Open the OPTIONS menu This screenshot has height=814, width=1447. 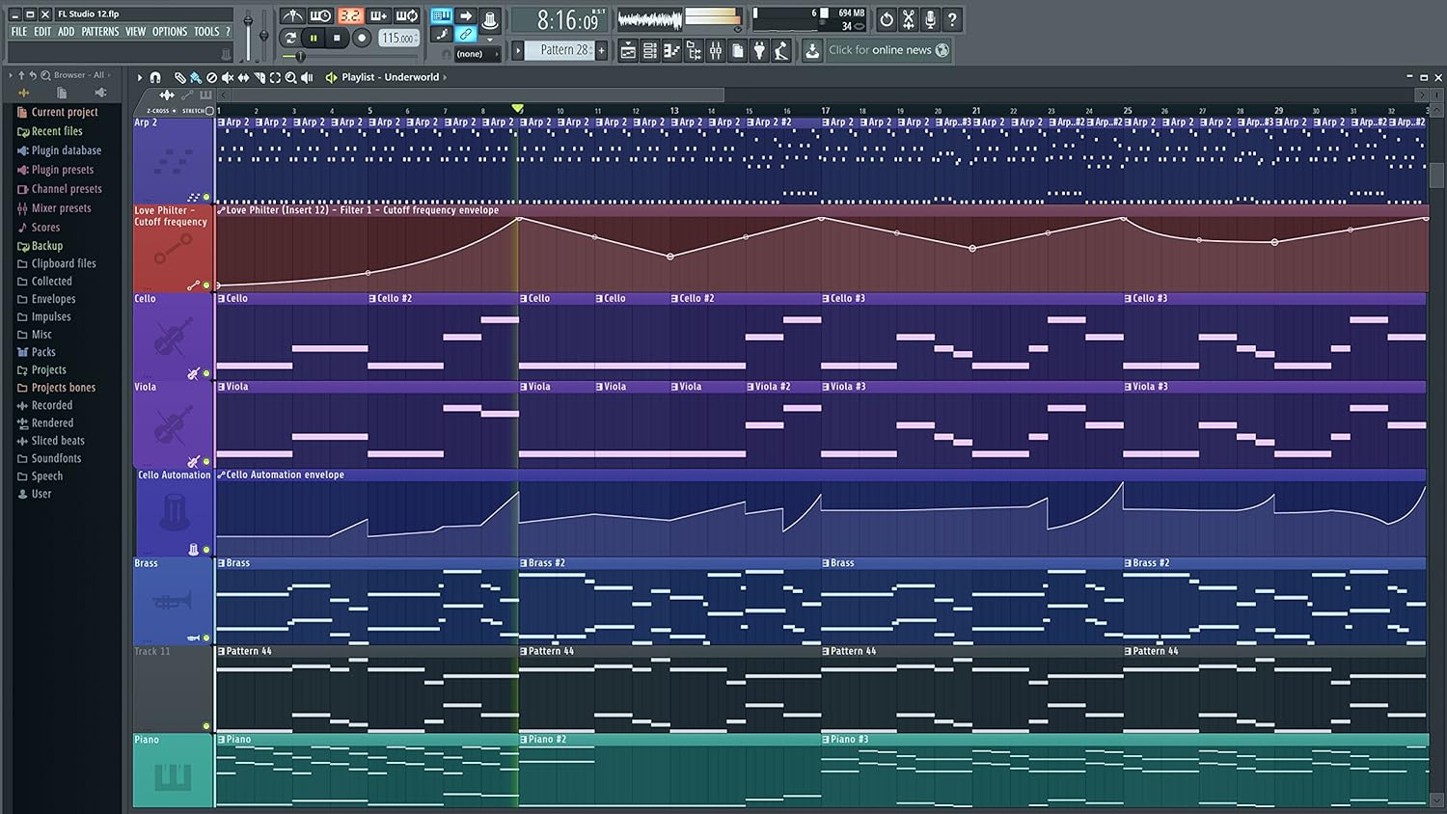[x=170, y=32]
